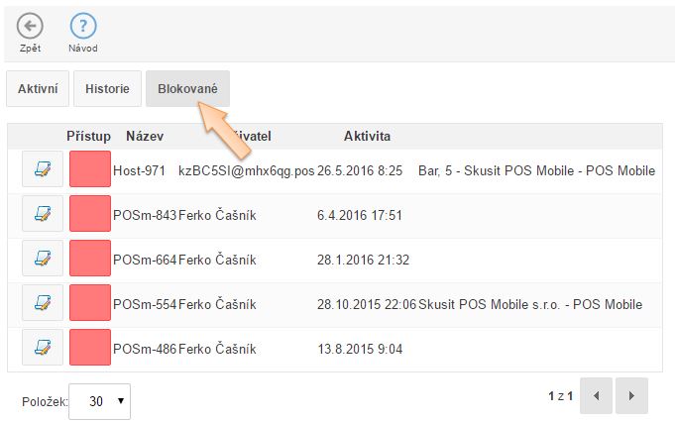Click the Zpět back arrow icon

pos(30,27)
